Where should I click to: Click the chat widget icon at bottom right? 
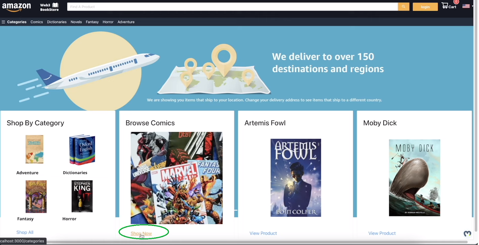pos(467,234)
